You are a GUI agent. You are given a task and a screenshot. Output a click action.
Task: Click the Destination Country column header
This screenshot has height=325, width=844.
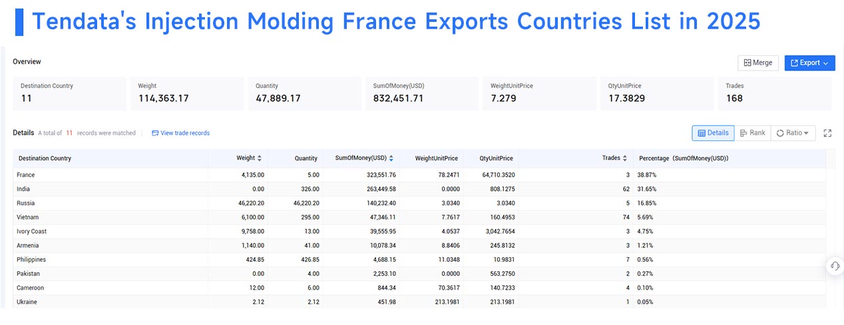click(45, 158)
